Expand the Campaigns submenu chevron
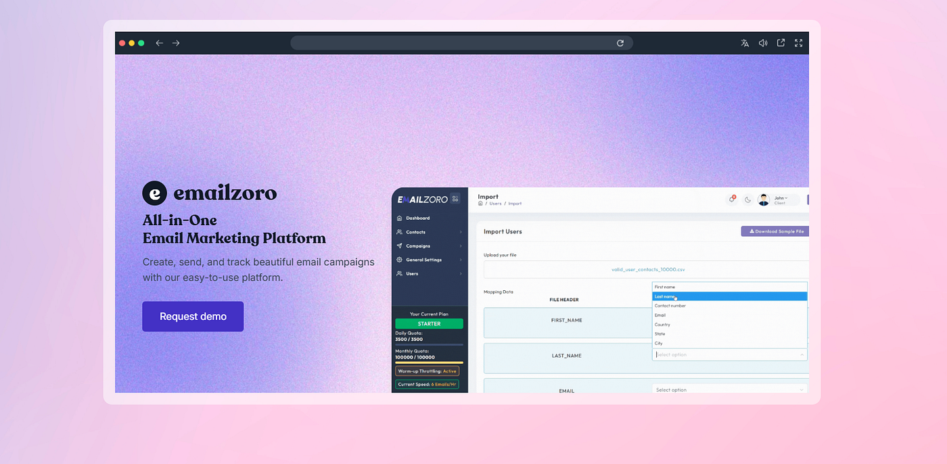This screenshot has width=947, height=464. [461, 246]
